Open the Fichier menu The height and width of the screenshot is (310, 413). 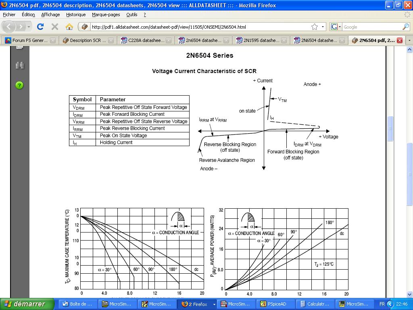[9, 15]
